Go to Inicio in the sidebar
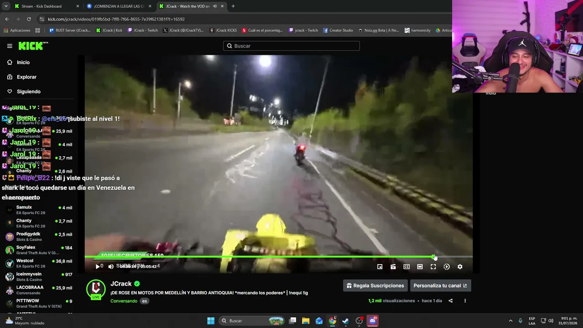Image resolution: width=583 pixels, height=328 pixels. coord(23,62)
